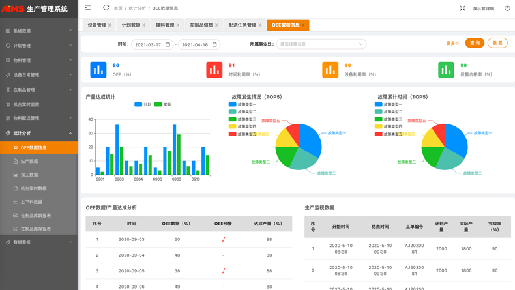
Task: Click the green 质量合格率 chart icon
Action: point(446,70)
